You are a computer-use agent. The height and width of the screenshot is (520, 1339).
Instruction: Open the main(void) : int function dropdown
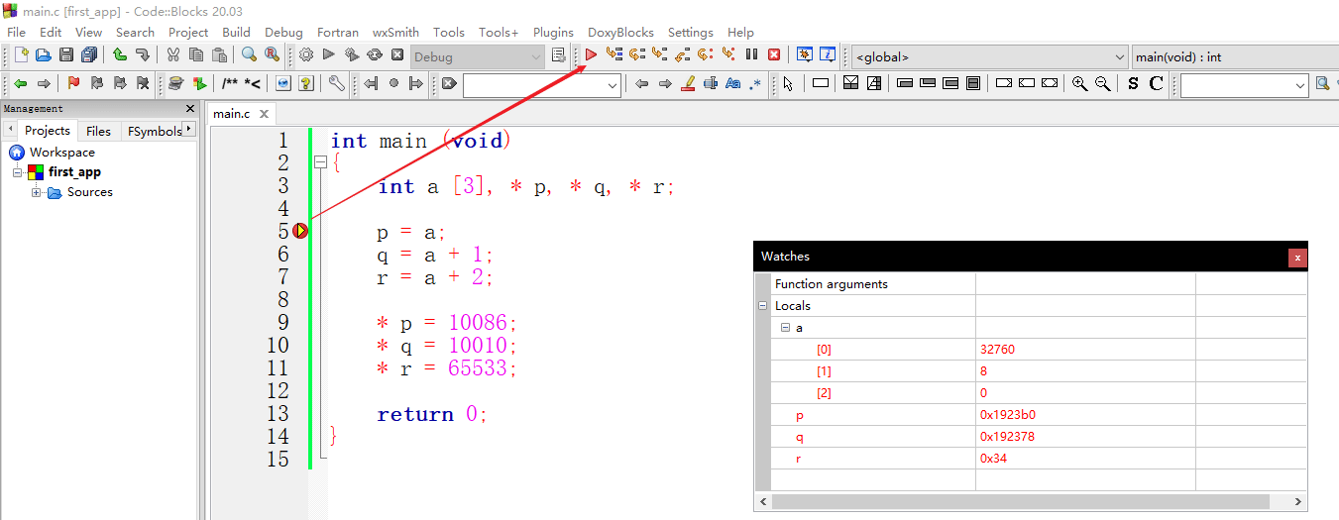click(x=1235, y=56)
